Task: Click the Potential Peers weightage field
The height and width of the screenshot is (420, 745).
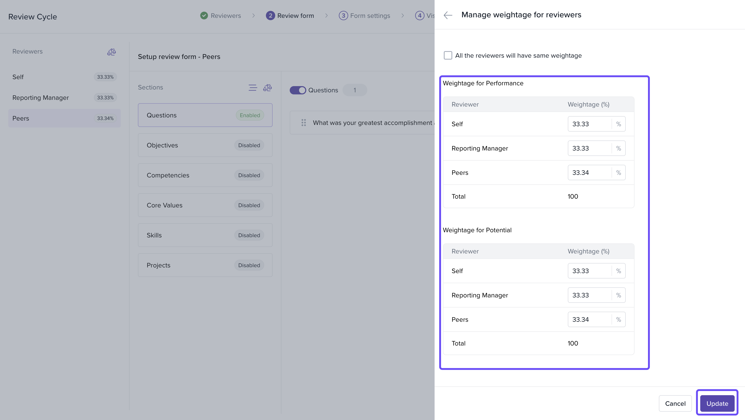Action: tap(589, 319)
